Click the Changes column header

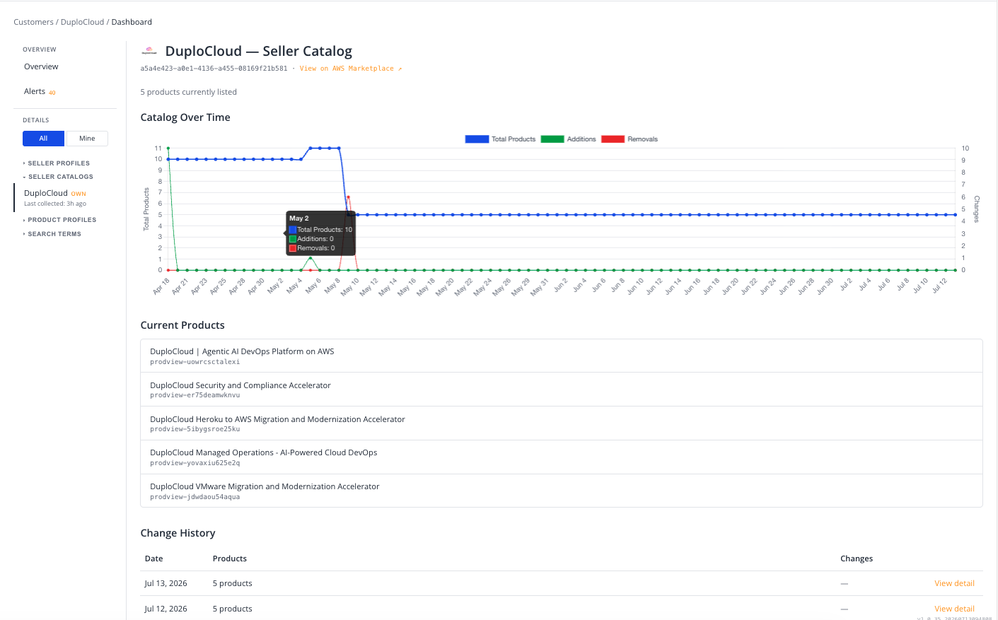[x=857, y=558]
